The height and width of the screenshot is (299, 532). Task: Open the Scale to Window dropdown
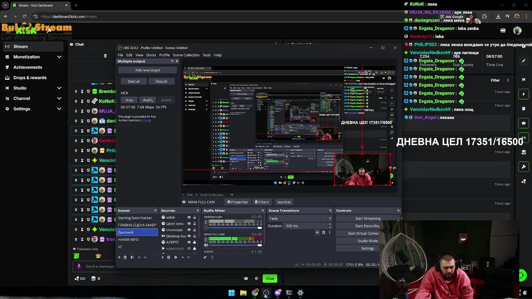216,195
